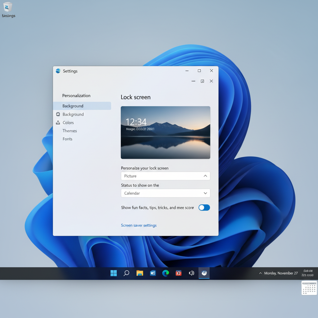Select Fonts in the Personalization sidebar

tap(67, 139)
